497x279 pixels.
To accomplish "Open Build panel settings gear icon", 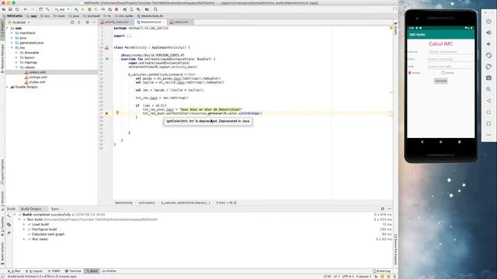I will coord(383,208).
